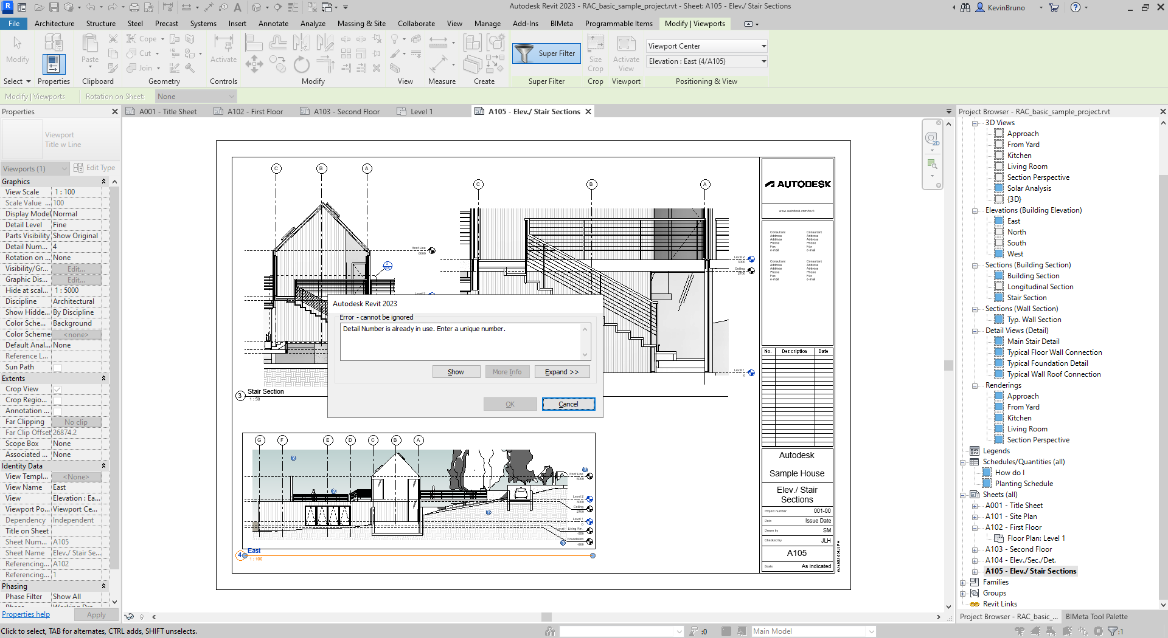Click Cancel in the error dialog
Screen dimensions: 1168x638
(x=568, y=404)
